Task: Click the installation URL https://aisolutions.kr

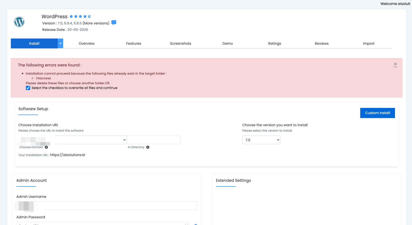Action: [68, 155]
